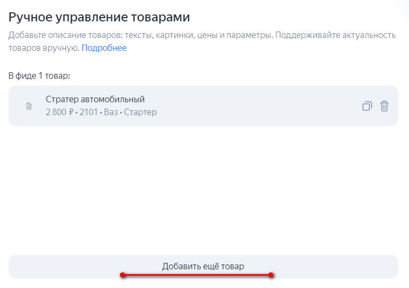
Task: Open the Подробнее help link
Action: tap(104, 48)
